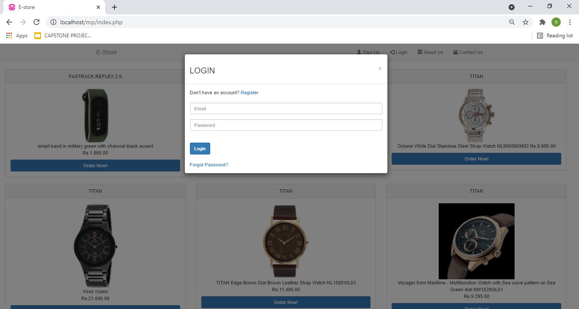Click the Wrist Watch product name

(x=95, y=292)
